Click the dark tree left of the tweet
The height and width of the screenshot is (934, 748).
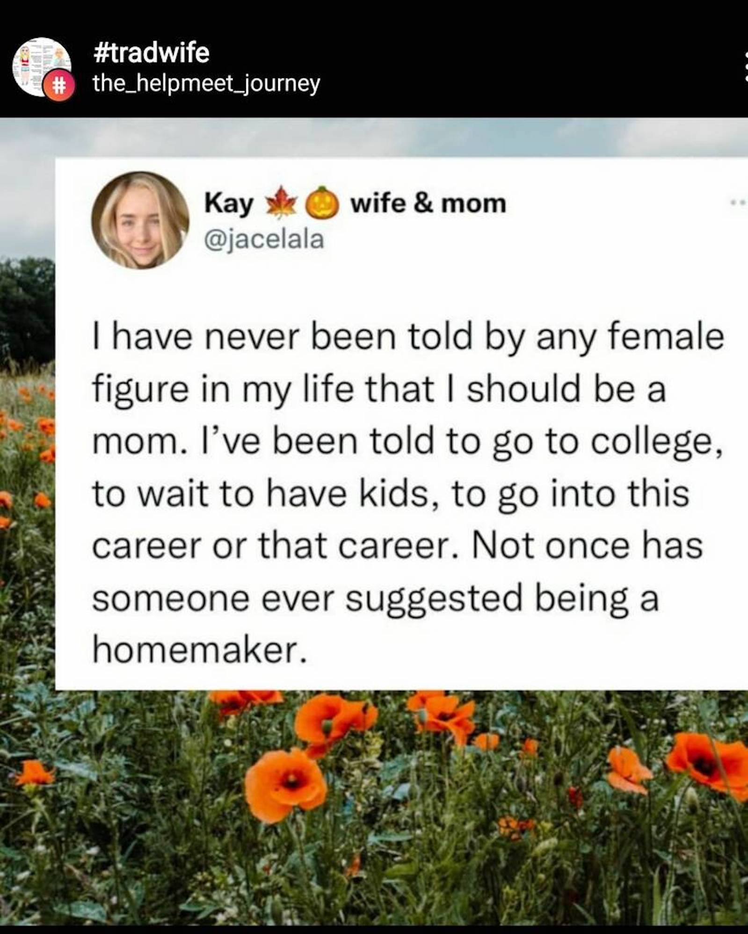click(x=26, y=309)
